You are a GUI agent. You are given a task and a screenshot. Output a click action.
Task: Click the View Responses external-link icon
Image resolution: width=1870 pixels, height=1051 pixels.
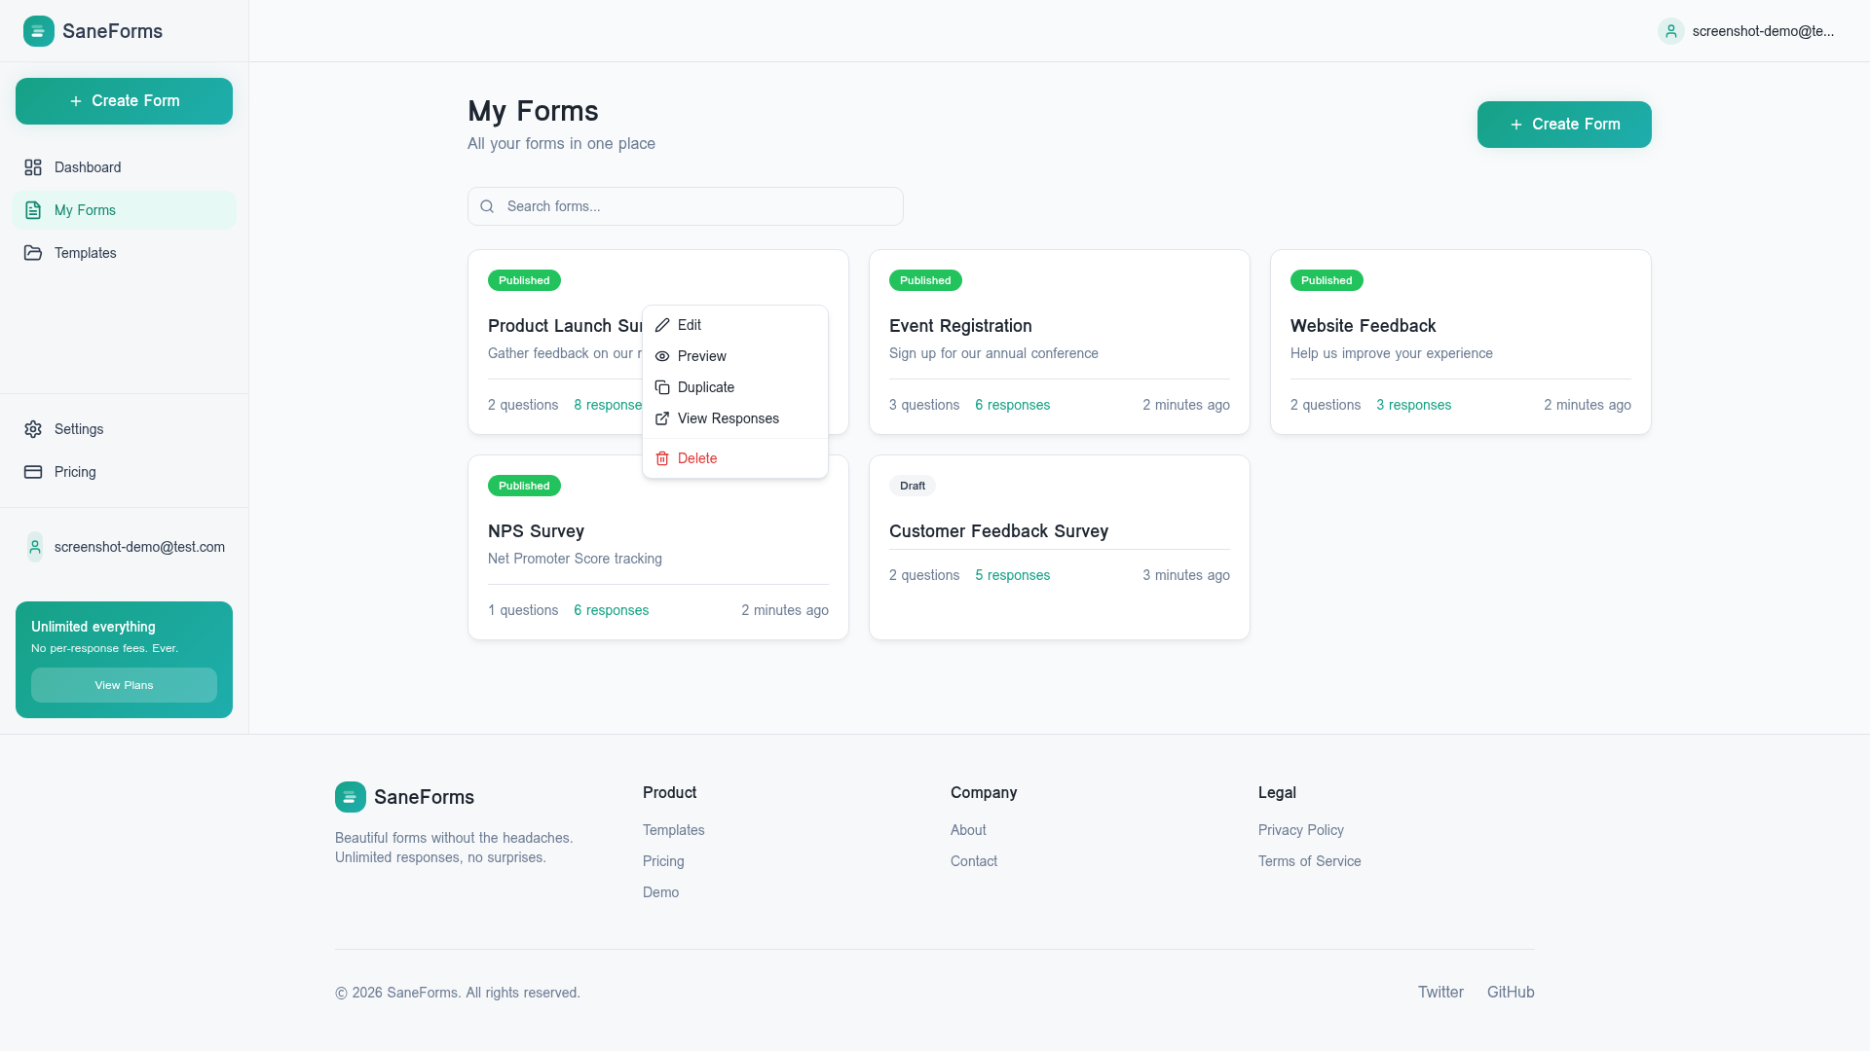coord(662,418)
